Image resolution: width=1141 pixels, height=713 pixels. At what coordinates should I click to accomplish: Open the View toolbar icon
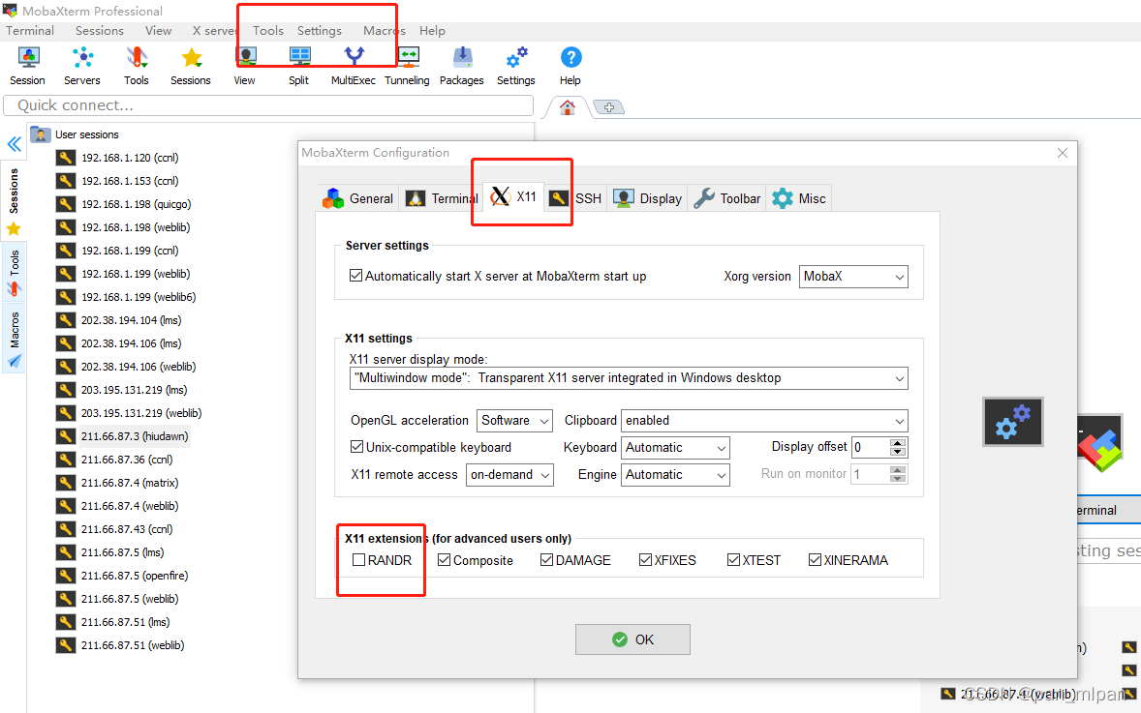pos(244,66)
